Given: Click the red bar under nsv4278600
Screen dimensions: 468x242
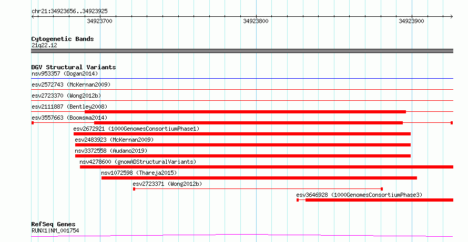Looking at the screenshot, I should (267, 167).
